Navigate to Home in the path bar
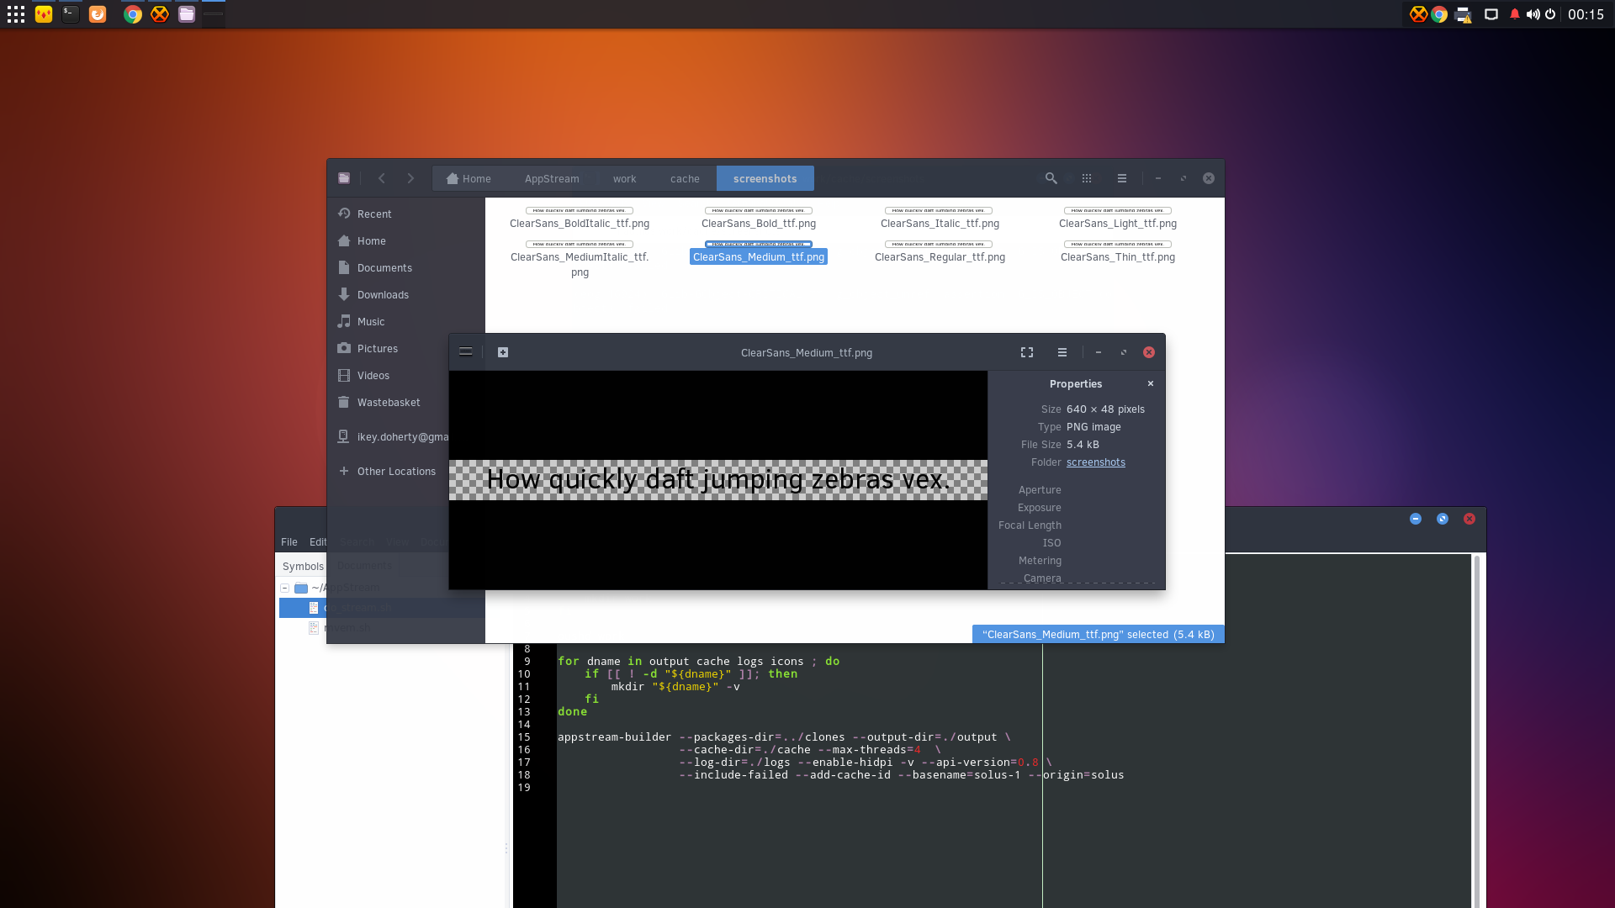The width and height of the screenshot is (1615, 908). [x=469, y=178]
